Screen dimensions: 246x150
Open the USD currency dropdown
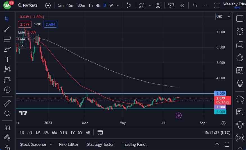point(223,17)
